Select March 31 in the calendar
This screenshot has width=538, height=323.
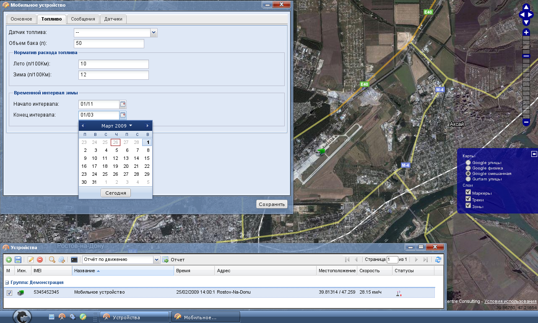pyautogui.click(x=94, y=182)
